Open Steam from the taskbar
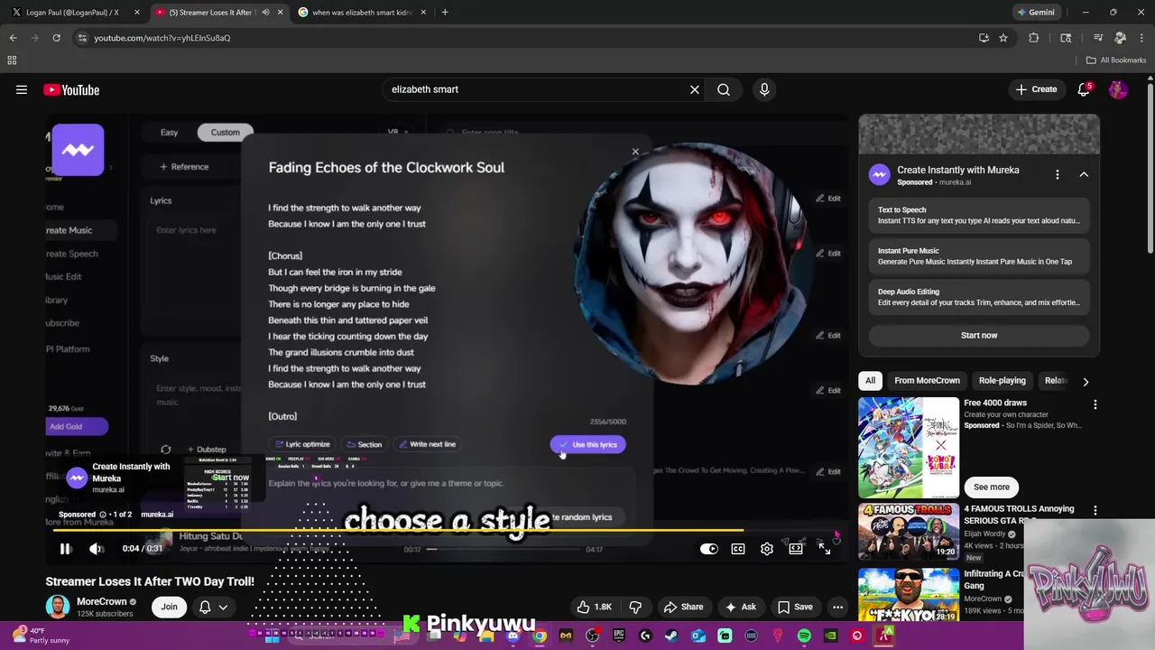The image size is (1155, 650). (671, 636)
